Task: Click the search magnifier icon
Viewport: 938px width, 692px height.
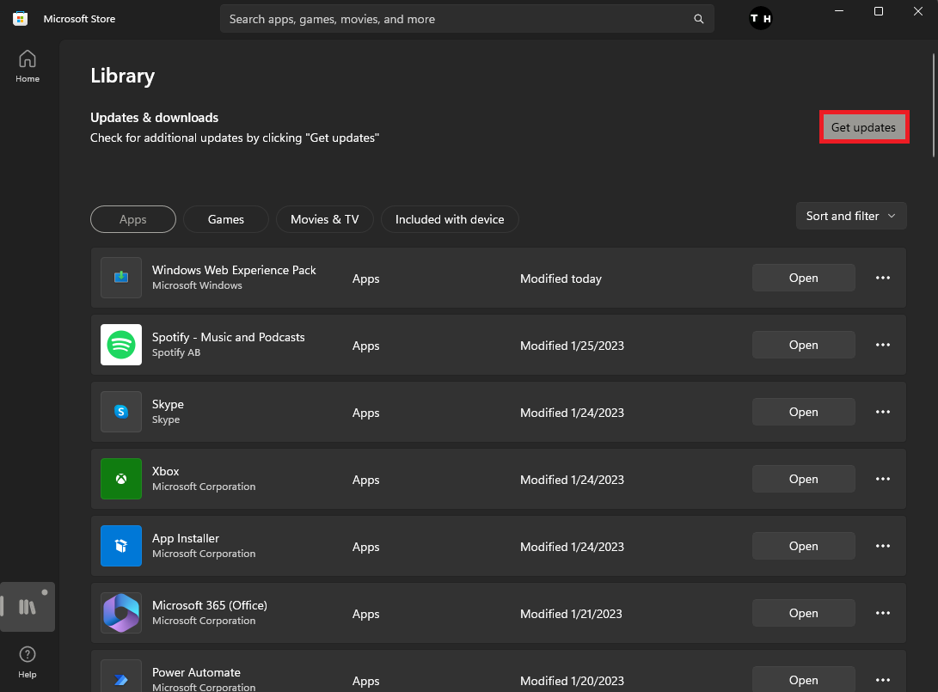Action: coord(699,19)
